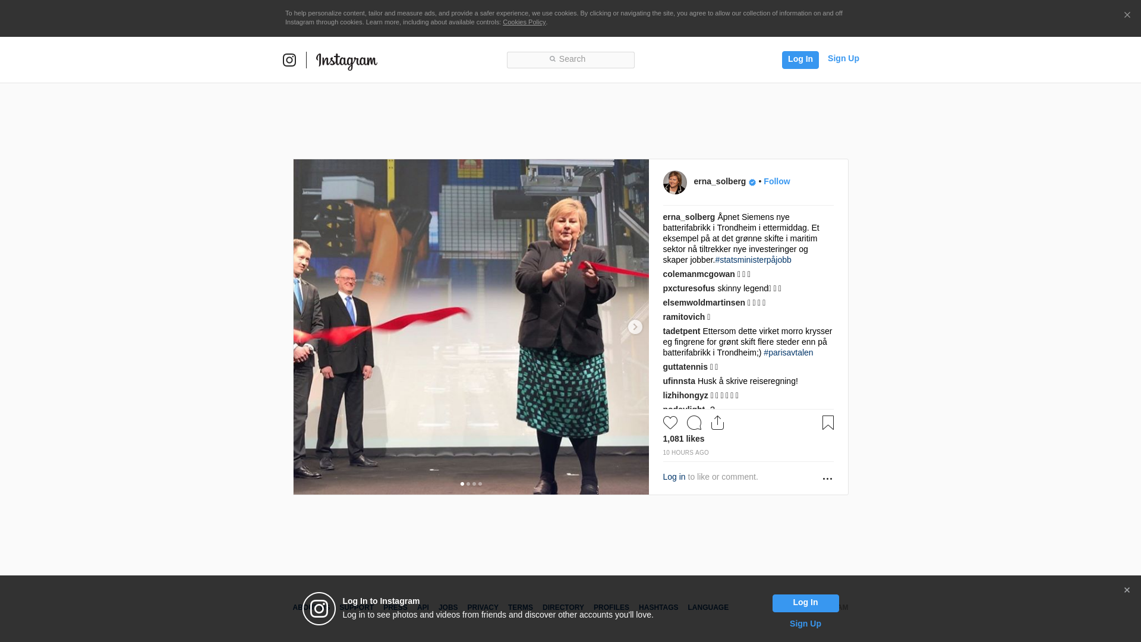The image size is (1141, 642).
Task: Open the DIRECTORY footer link
Action: 563,608
